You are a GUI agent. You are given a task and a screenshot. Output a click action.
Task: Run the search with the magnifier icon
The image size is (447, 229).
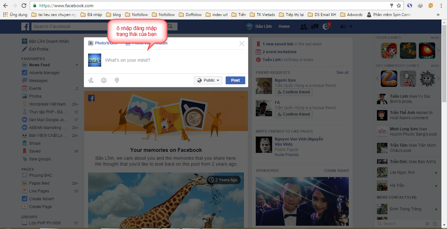pyautogui.click(x=170, y=26)
